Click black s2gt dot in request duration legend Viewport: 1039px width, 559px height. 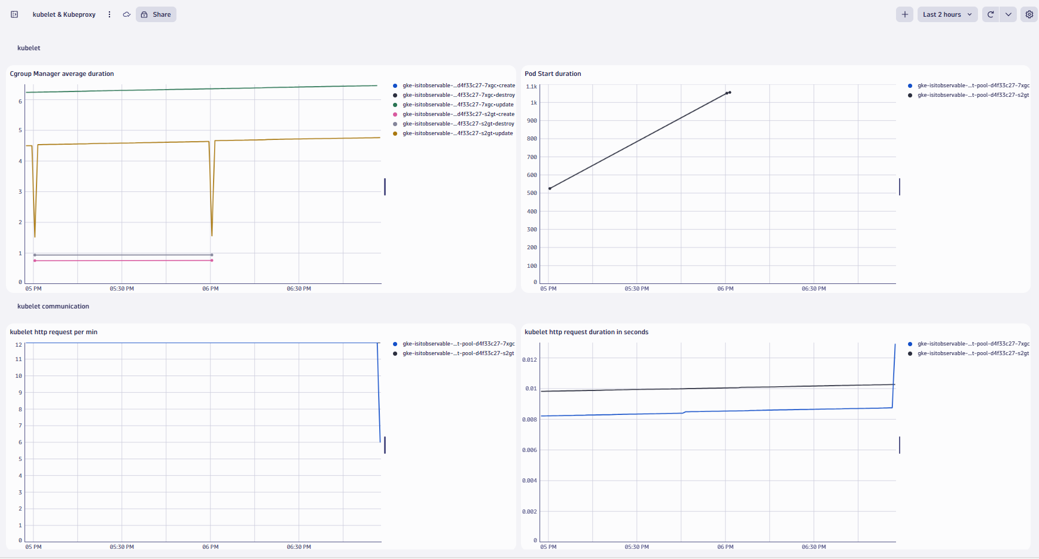(910, 353)
